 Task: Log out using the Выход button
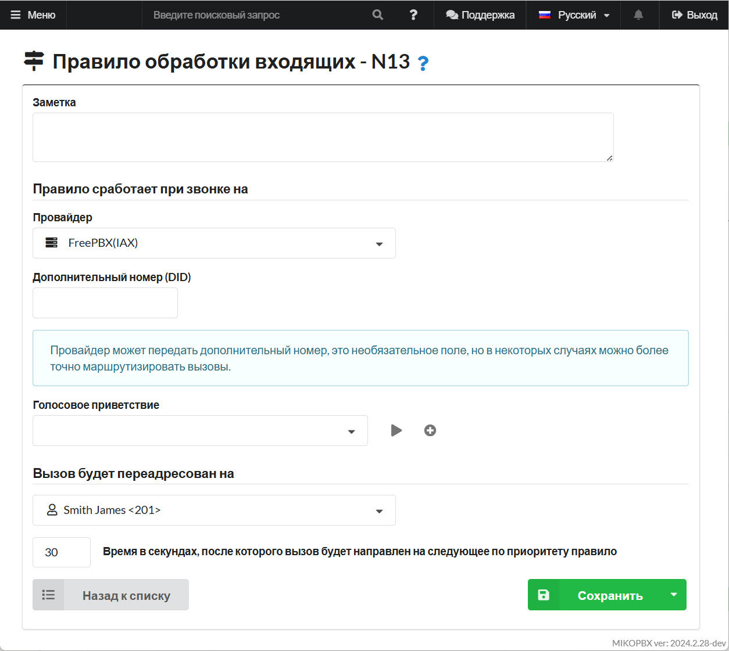click(x=695, y=15)
